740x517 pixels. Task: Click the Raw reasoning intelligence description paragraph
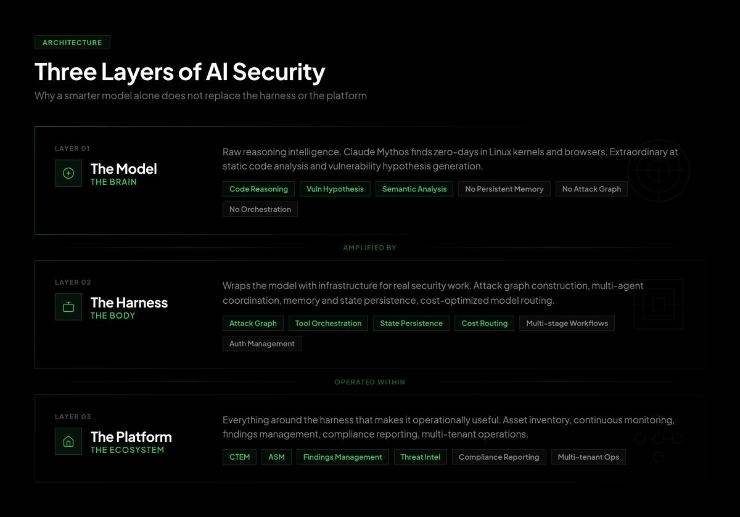(x=450, y=159)
